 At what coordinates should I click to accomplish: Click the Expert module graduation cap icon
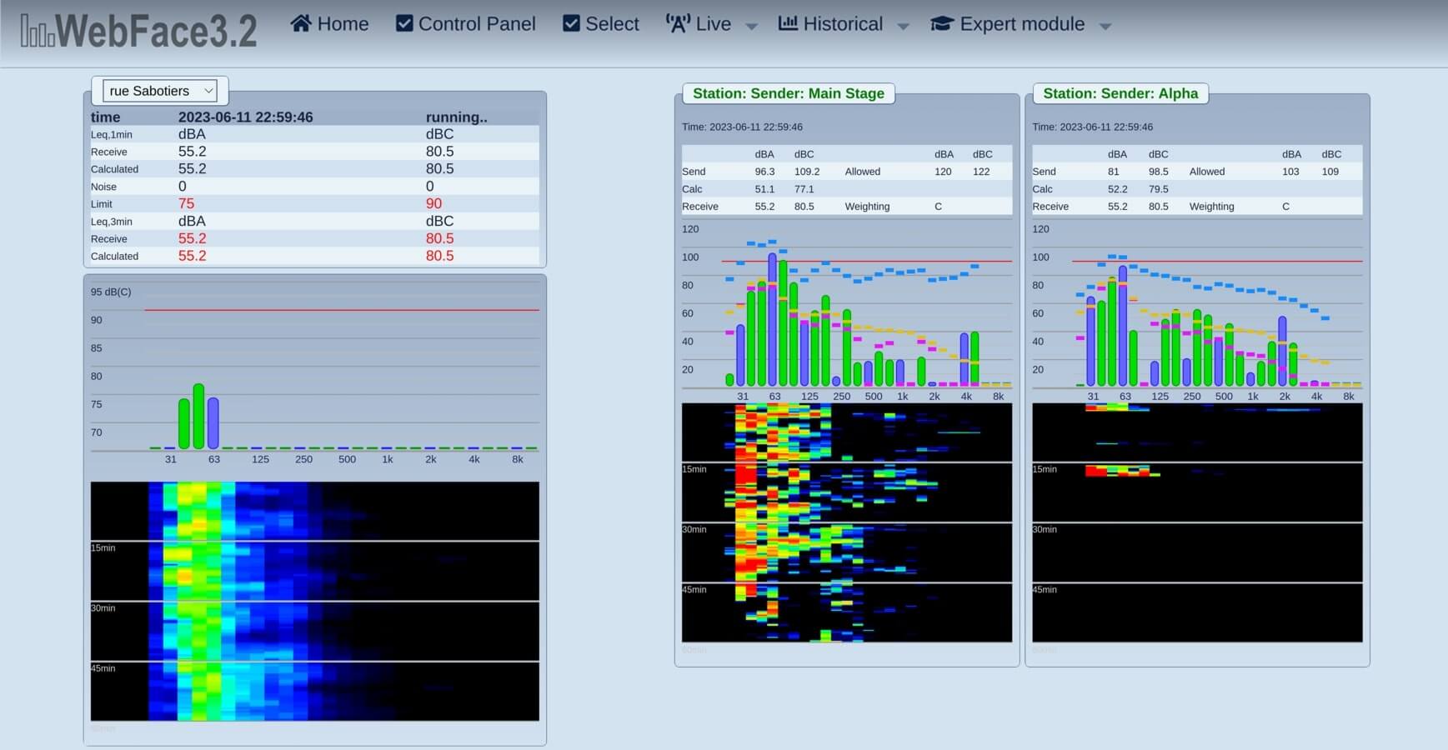point(942,23)
